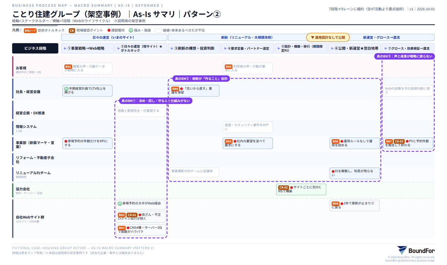Open the boundfor.jp/lp/business-process-map/ link
This screenshot has height=265, width=447.
tap(410, 261)
